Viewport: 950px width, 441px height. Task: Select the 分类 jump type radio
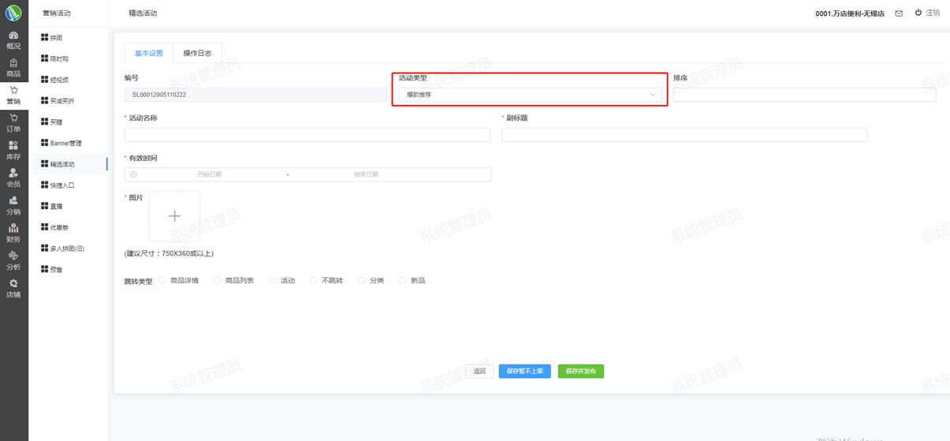361,280
